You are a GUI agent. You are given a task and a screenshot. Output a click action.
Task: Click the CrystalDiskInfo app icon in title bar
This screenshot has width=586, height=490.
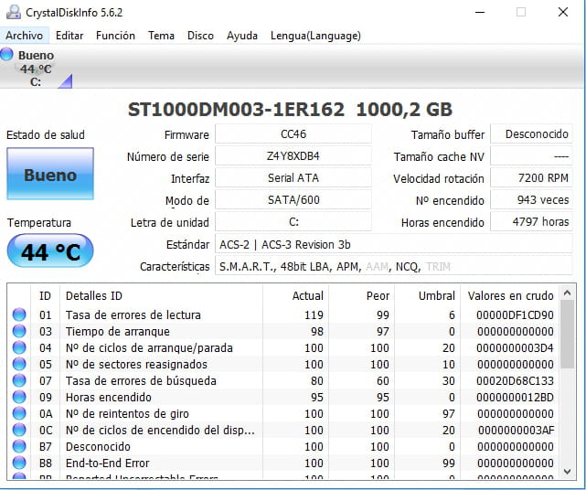(14, 12)
